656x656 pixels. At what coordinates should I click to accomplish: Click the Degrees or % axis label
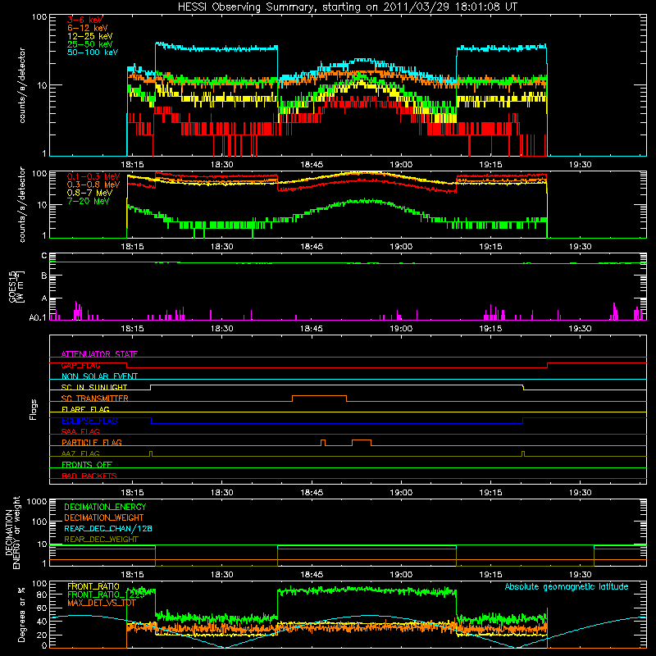tap(21, 614)
